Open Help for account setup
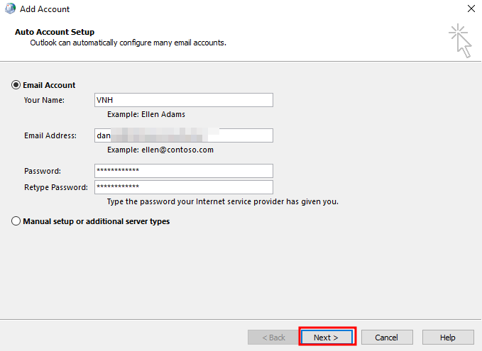This screenshot has width=482, height=351. (x=447, y=337)
